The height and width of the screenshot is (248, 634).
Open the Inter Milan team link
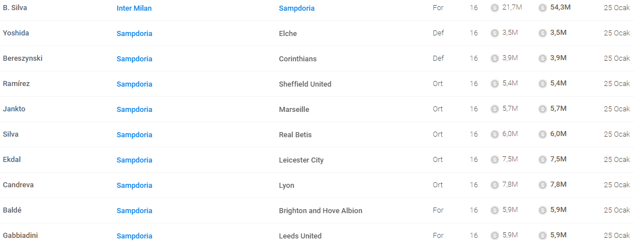point(134,8)
